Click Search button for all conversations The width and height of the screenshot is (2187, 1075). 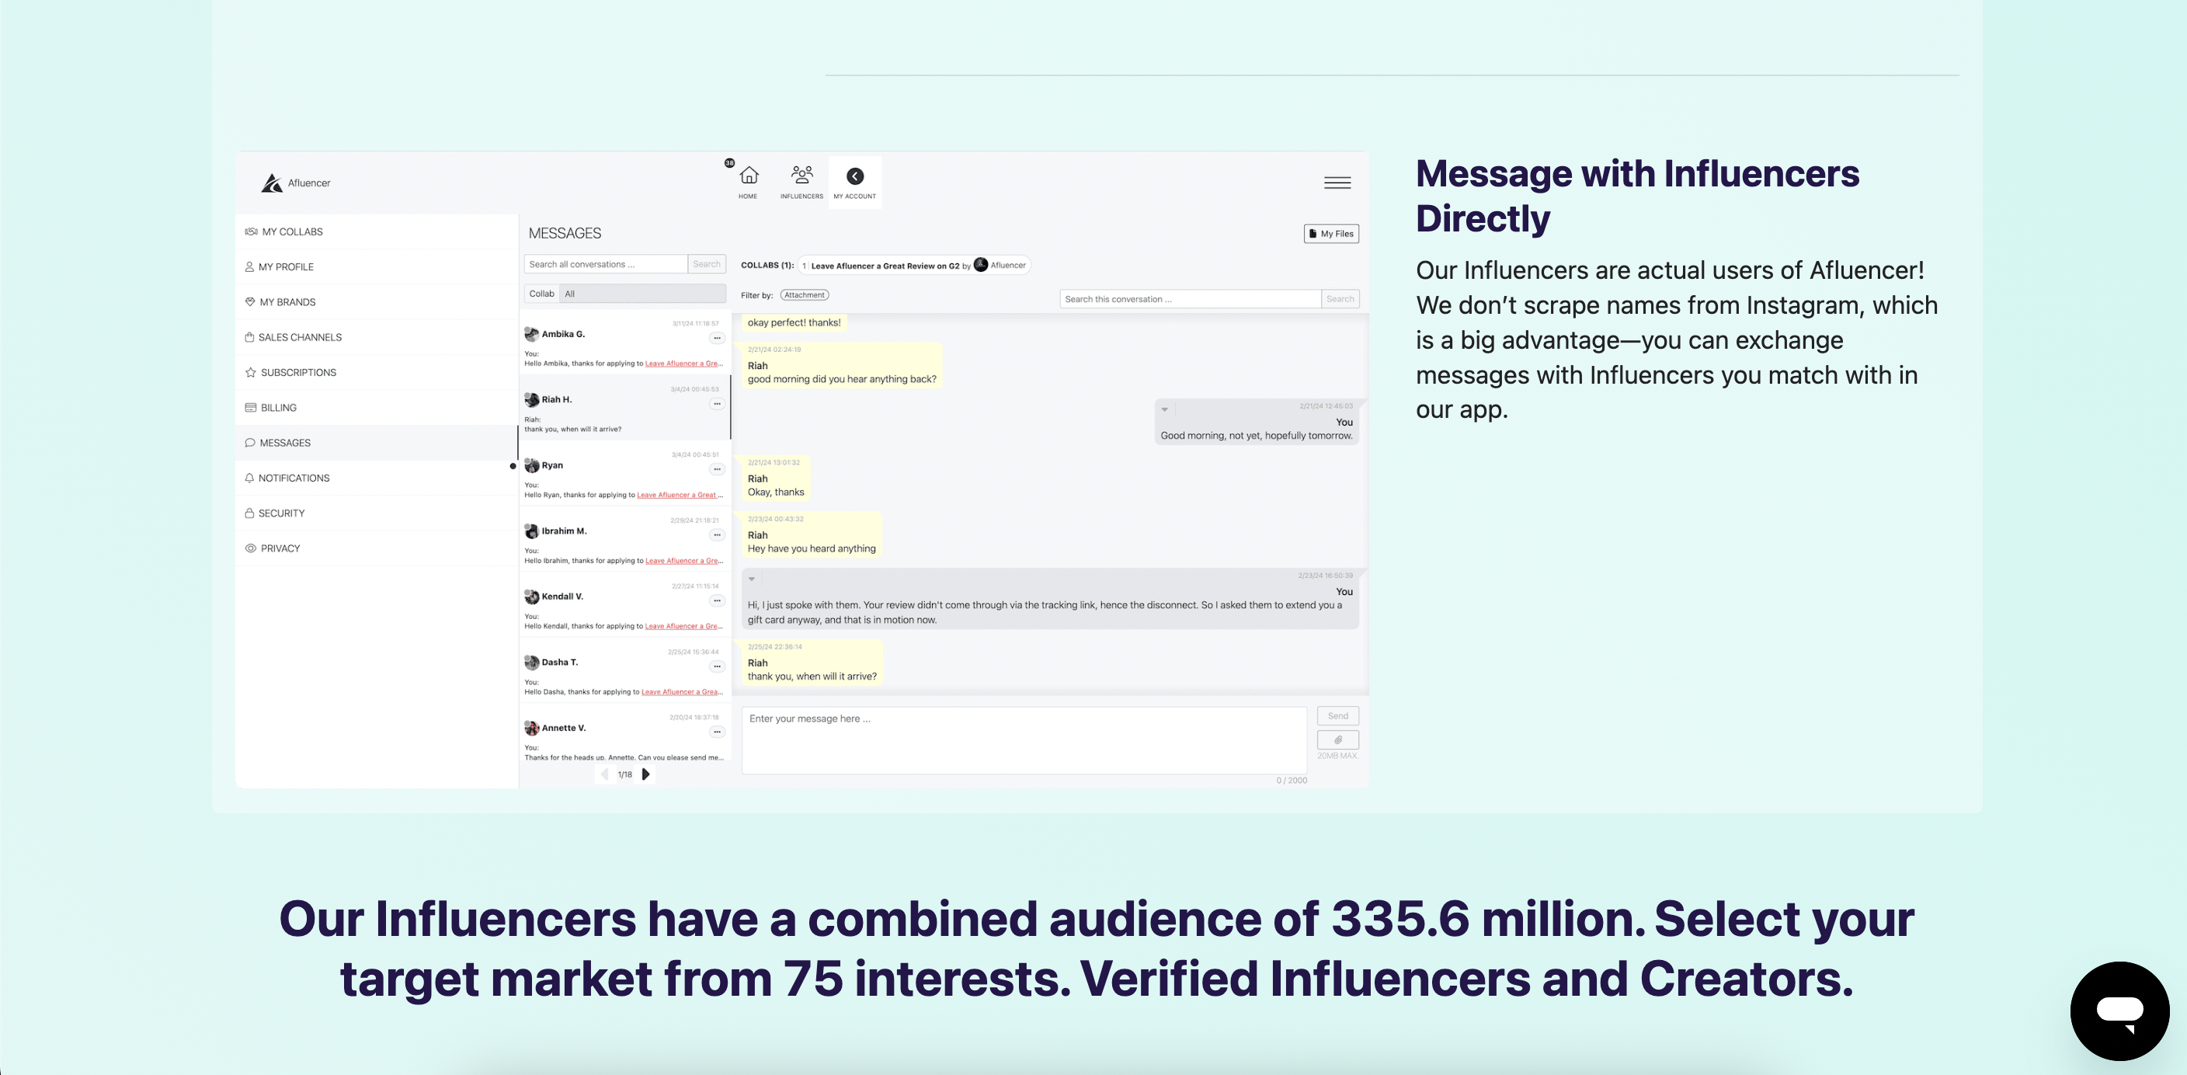coord(707,264)
